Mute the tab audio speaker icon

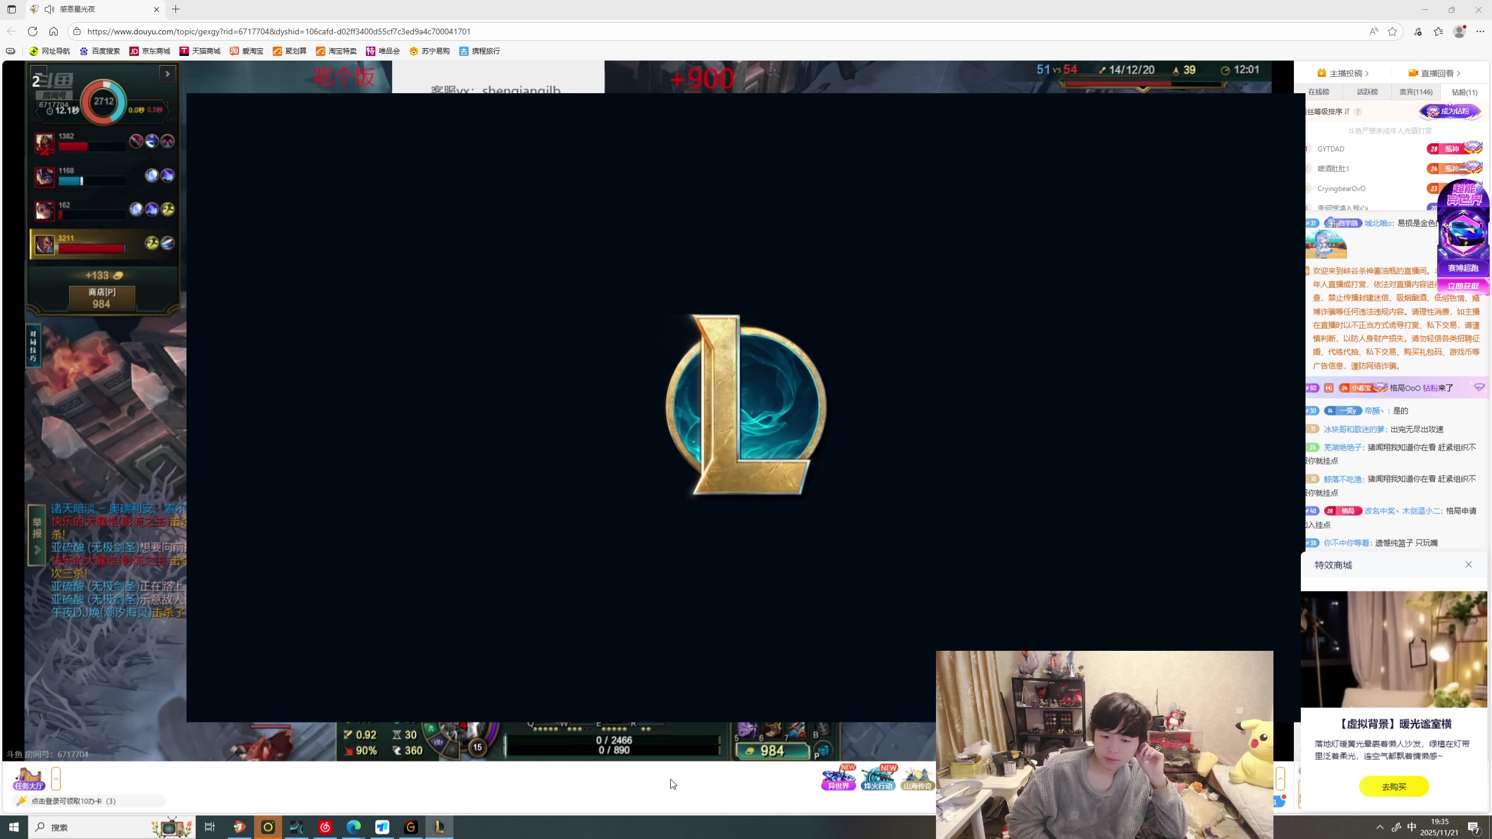coord(50,9)
